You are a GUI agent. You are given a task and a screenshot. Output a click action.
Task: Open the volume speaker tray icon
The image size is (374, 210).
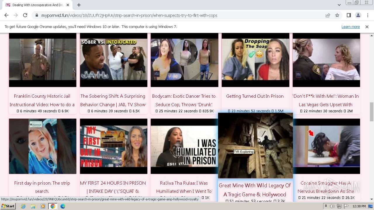[332, 206]
